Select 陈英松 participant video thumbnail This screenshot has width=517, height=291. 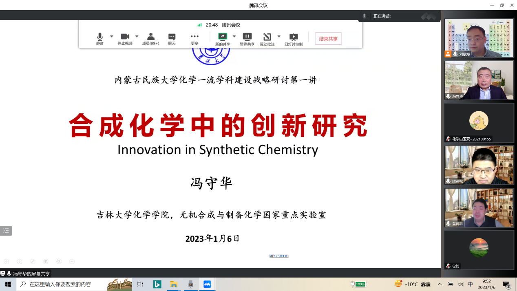pos(479,165)
